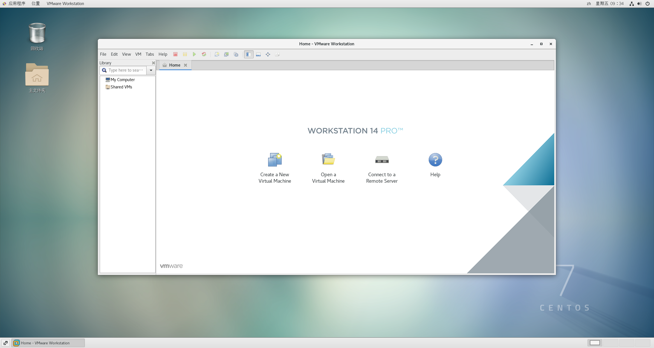
Task: Switch to the fourth workspace in switcher
Action: (643, 343)
